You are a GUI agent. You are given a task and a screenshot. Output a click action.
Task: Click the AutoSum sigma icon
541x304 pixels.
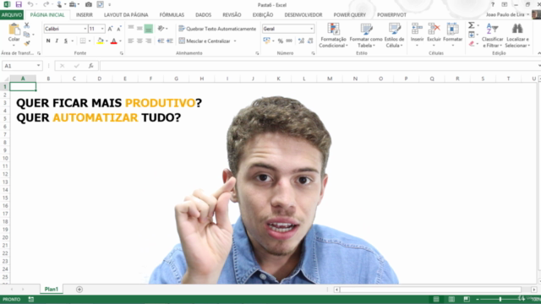pyautogui.click(x=472, y=25)
